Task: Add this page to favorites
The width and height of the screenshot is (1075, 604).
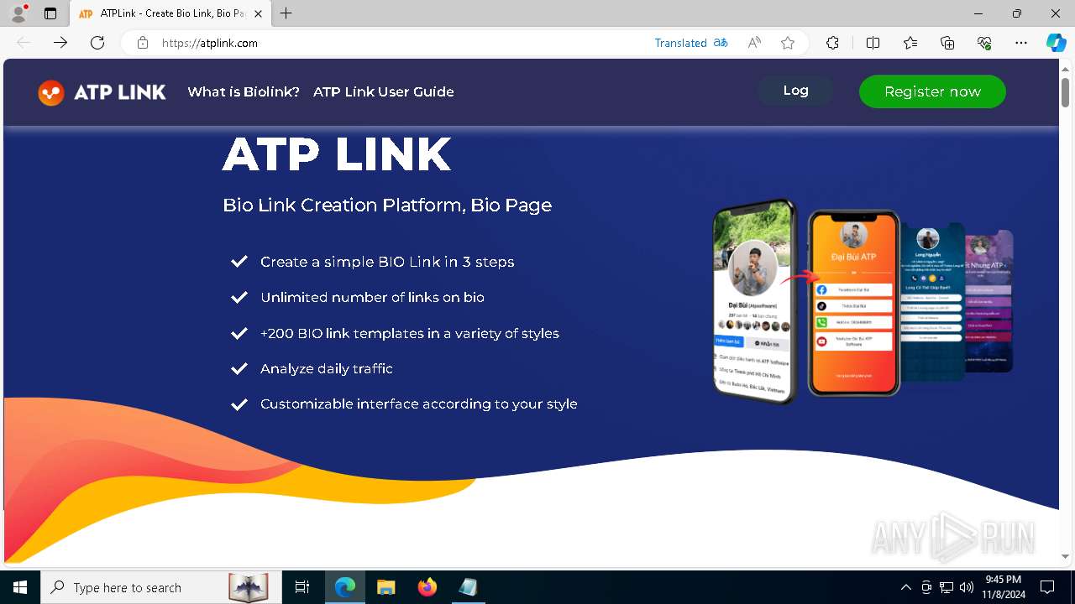Action: [x=788, y=43]
